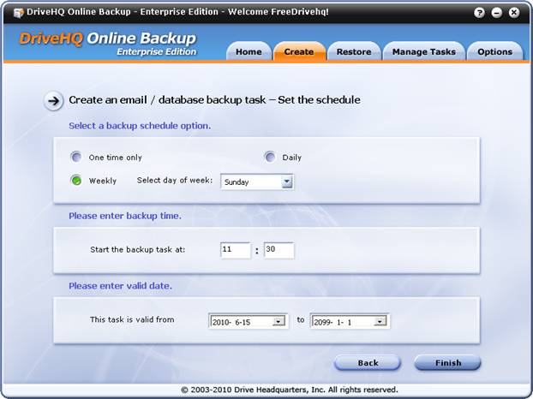Expand the valid to end date picker
533x399 pixels.
tap(380, 321)
